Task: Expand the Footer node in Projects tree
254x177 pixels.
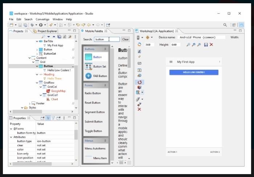Action: click(29, 103)
